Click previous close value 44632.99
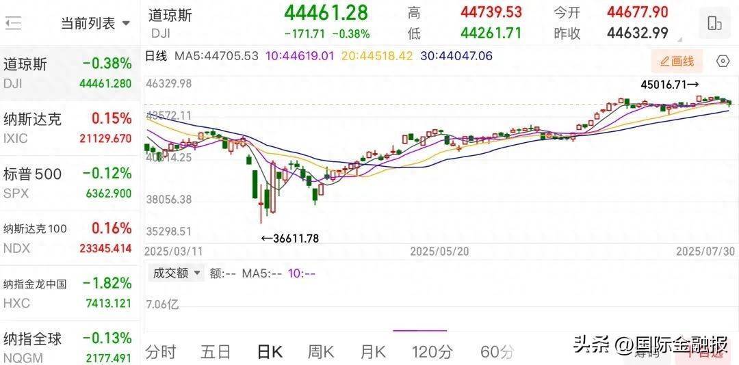This screenshot has width=739, height=365. point(638,33)
